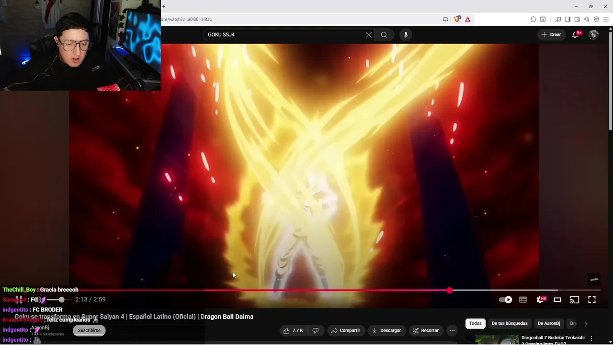613x345 pixels.
Task: Pause the video with the pause button
Action: tap(19, 299)
